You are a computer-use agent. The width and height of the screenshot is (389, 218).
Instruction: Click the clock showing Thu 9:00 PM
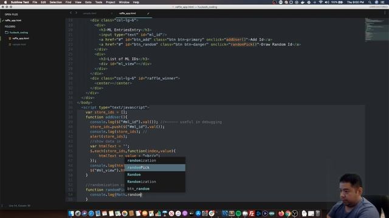click(x=356, y=2)
